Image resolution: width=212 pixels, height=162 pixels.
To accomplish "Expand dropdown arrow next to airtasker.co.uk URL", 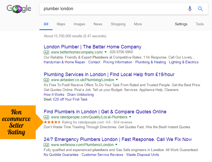I will pos(117,80).
